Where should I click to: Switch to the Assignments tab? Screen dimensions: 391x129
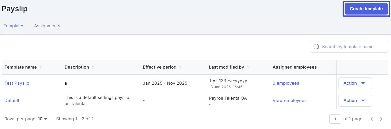47,26
